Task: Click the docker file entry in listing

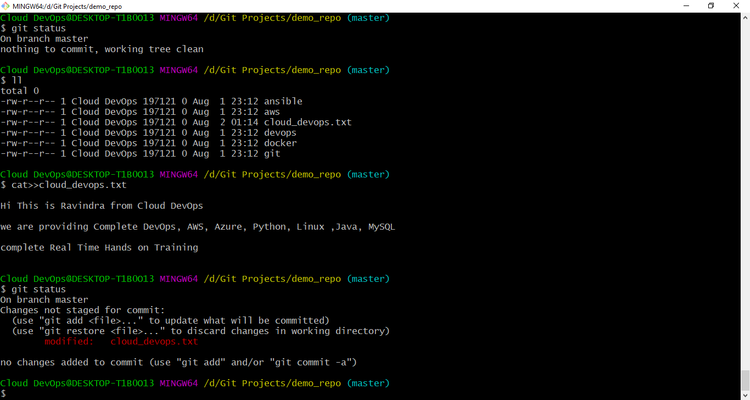Action: [280, 143]
